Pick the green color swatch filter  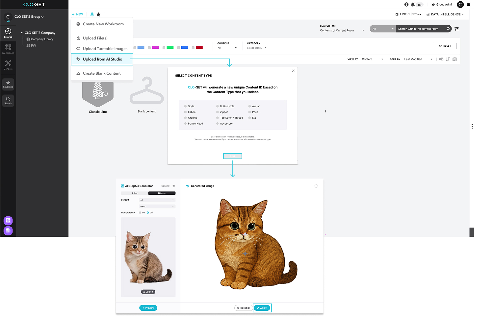[x=170, y=47]
